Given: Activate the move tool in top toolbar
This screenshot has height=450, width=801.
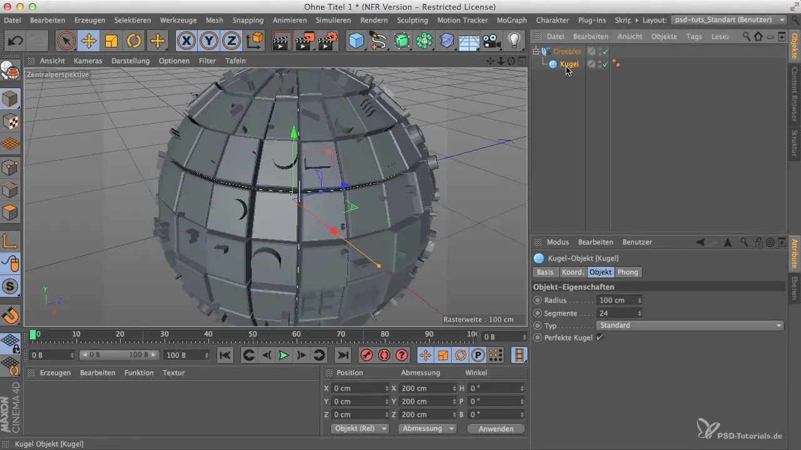Looking at the screenshot, I should pos(88,41).
